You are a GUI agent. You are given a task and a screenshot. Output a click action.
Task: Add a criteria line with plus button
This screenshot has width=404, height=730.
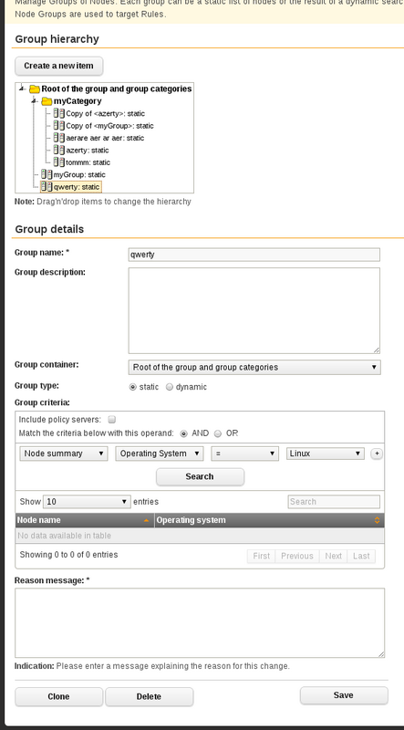pos(377,454)
